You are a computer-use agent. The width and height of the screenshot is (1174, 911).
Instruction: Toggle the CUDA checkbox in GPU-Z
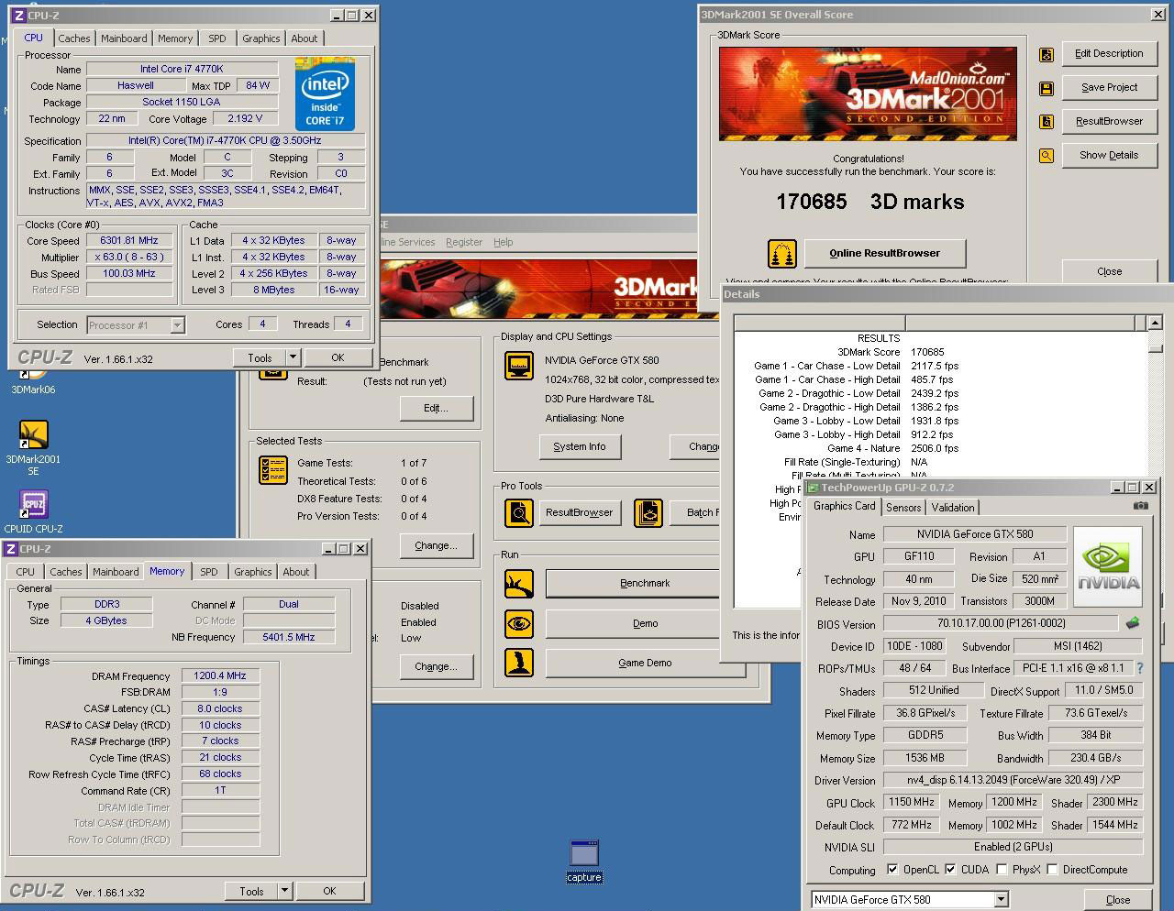click(x=950, y=870)
